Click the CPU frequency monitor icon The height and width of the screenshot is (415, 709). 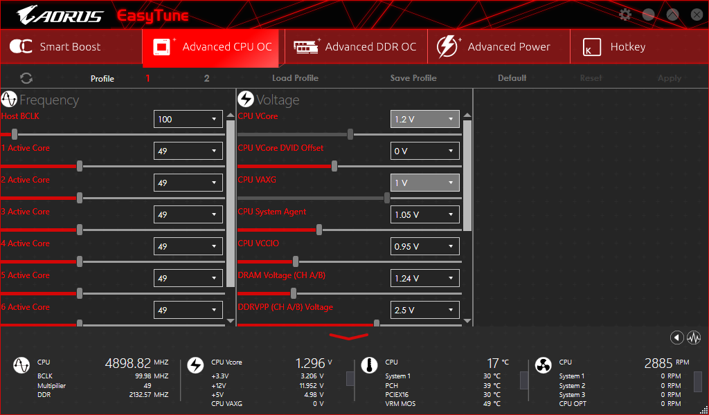click(x=21, y=365)
